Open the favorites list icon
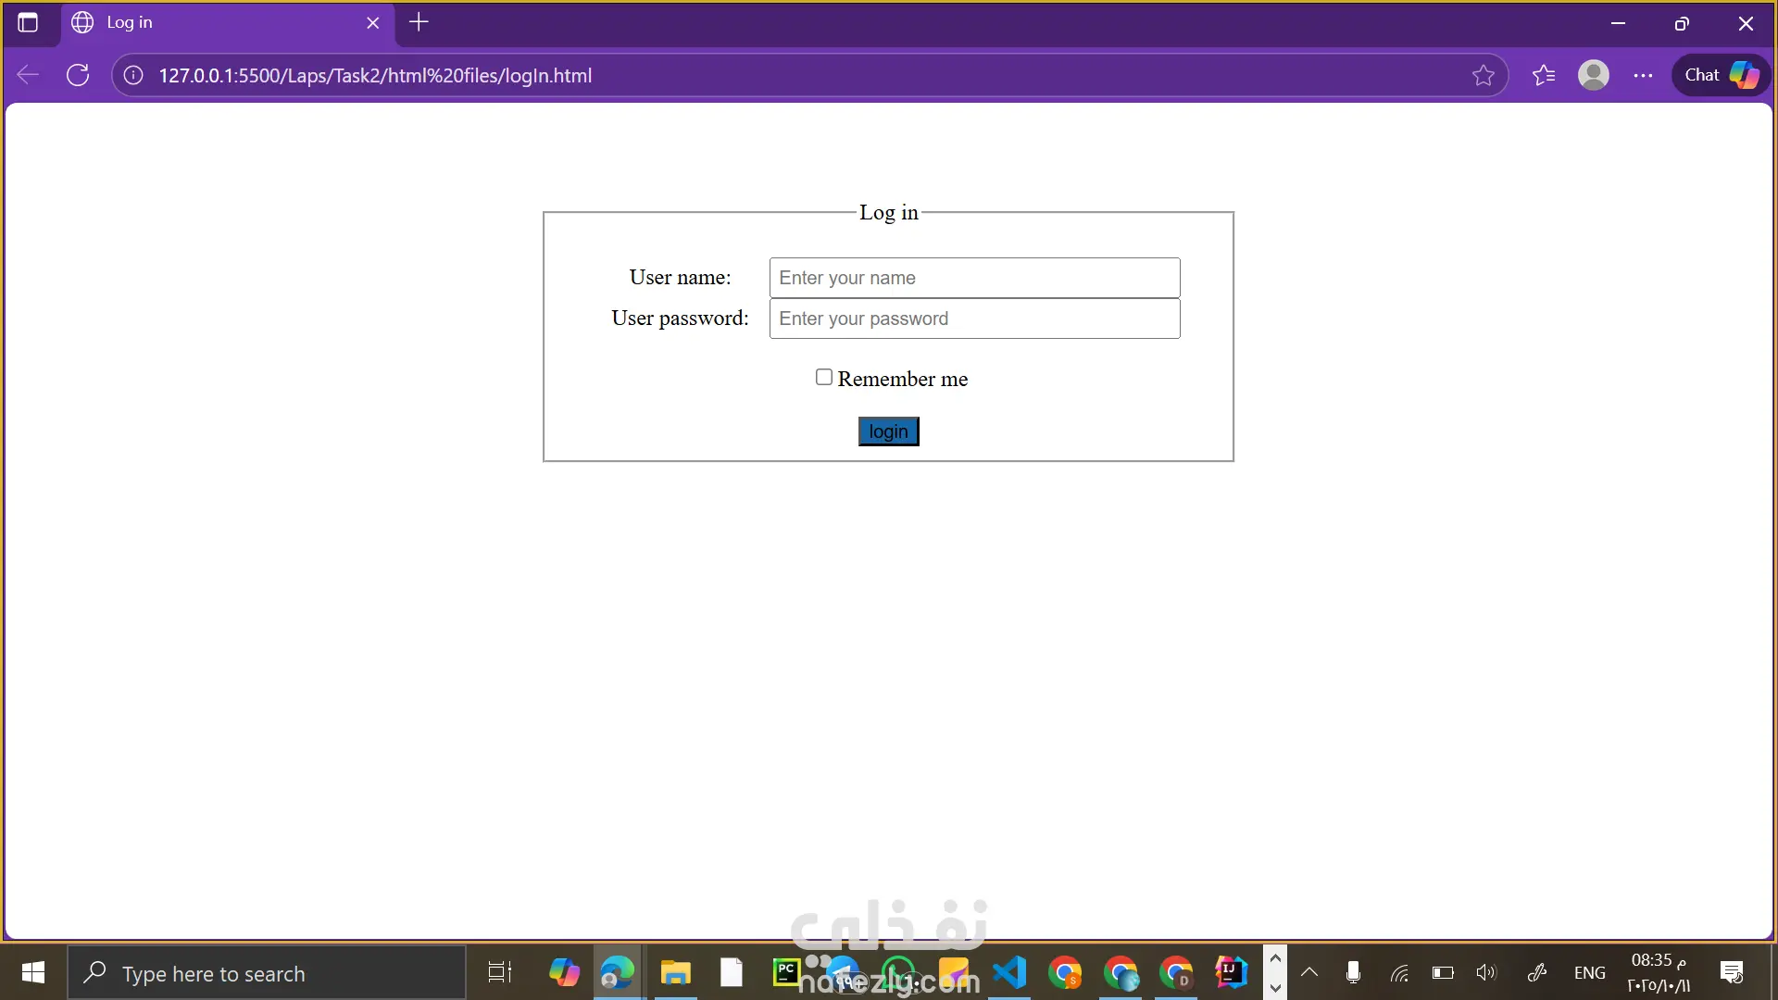 point(1543,75)
